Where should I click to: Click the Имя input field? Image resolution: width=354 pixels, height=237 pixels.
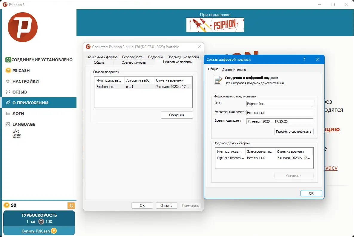280,103
